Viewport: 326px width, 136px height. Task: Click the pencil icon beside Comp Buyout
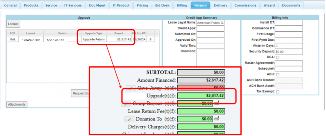point(126,103)
